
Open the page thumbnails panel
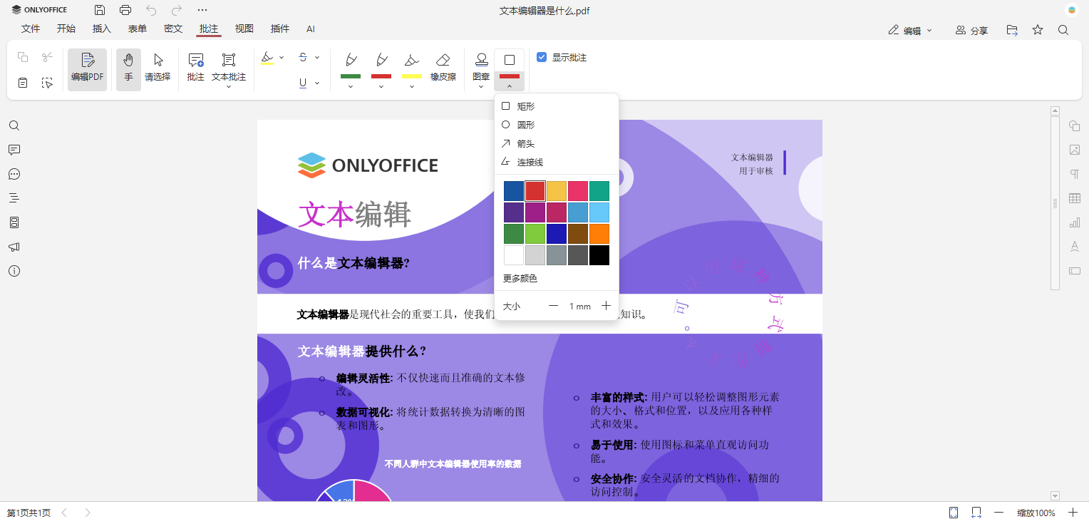point(14,222)
